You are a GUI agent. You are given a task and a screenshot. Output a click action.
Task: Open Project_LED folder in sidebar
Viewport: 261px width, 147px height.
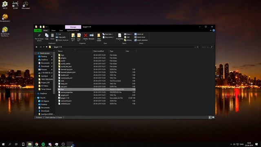pos(45,82)
